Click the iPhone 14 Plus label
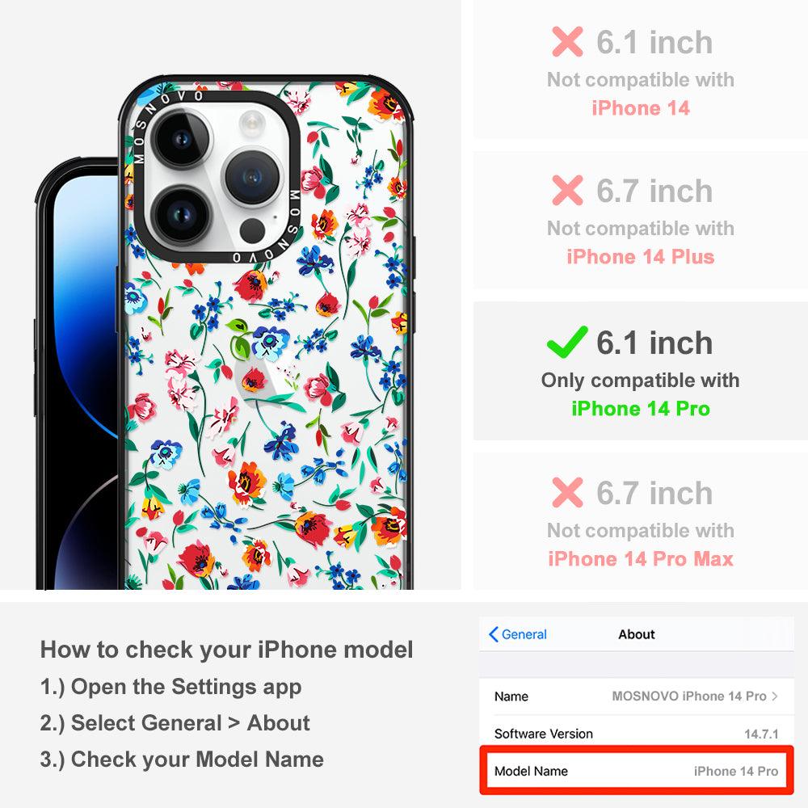This screenshot has width=808, height=808. tap(641, 257)
